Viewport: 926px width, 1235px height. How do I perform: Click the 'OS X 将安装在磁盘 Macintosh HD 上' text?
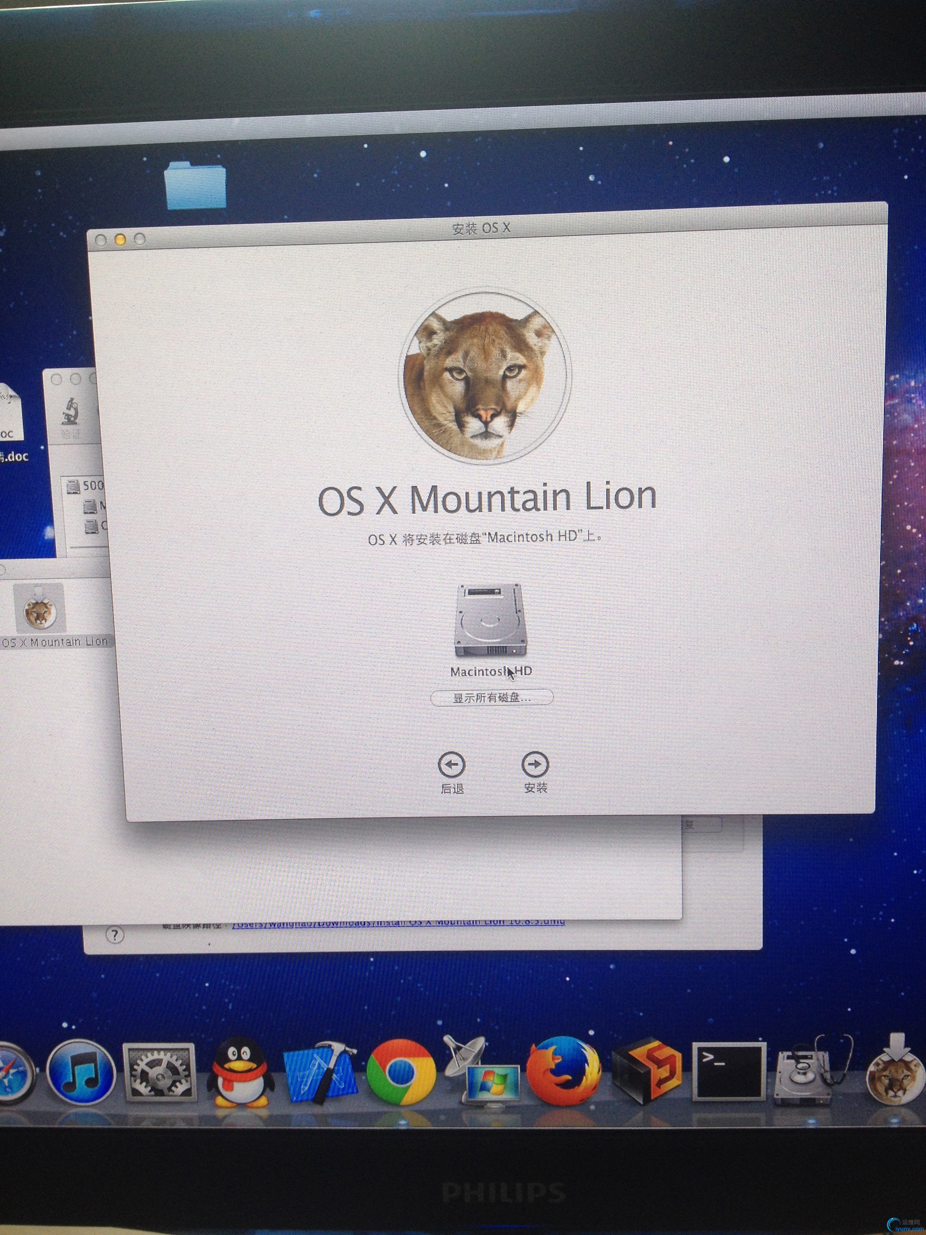(486, 538)
